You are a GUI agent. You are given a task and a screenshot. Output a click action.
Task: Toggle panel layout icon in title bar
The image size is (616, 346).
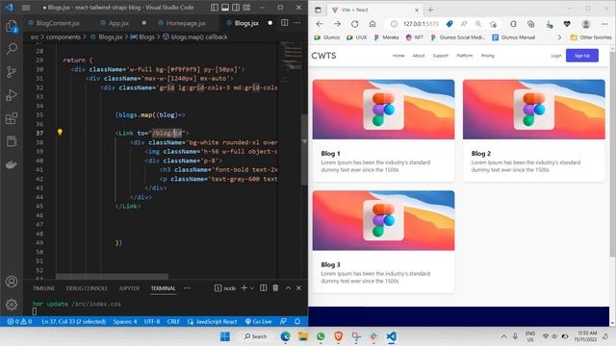225,7
